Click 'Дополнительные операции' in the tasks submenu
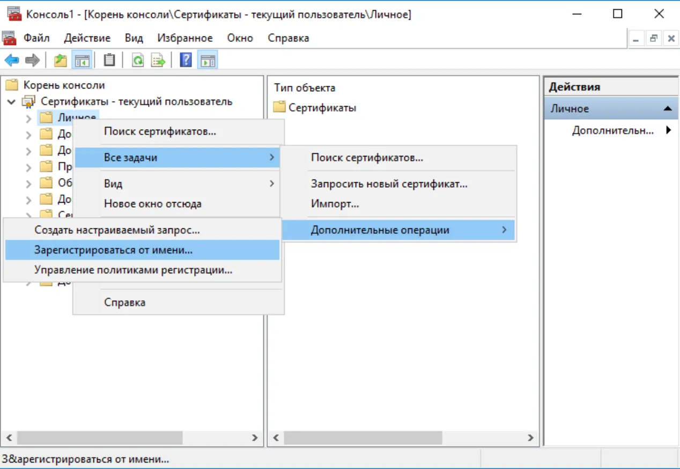 tap(398, 230)
